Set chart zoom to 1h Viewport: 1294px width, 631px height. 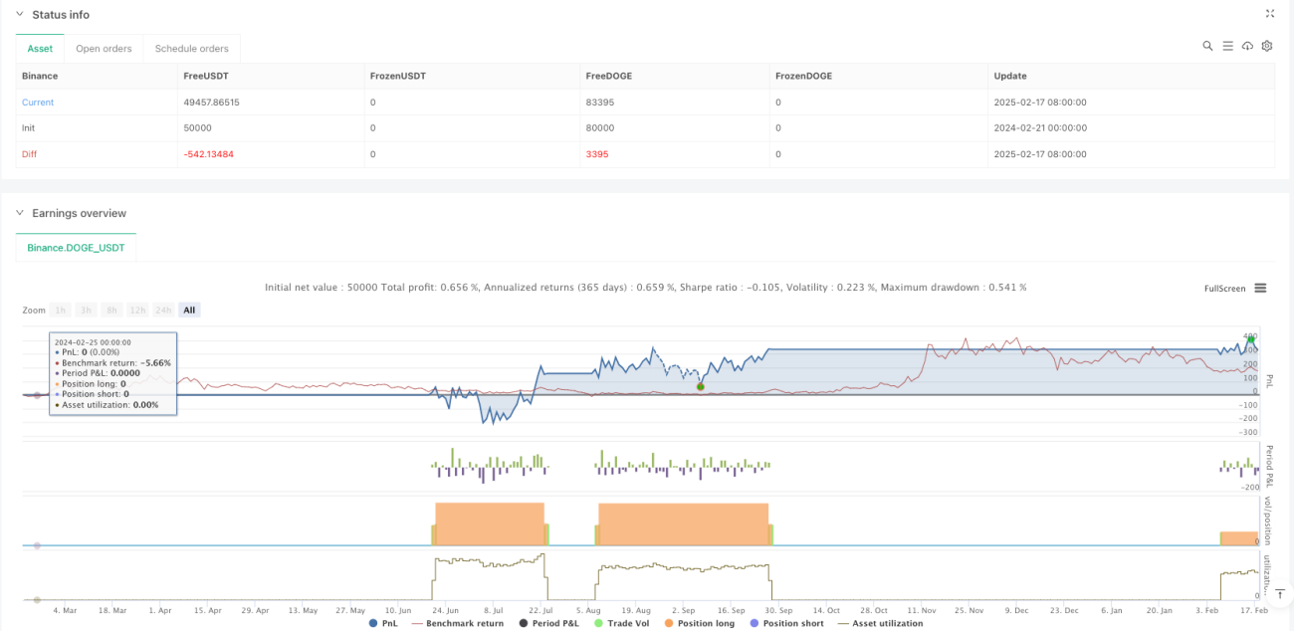click(x=62, y=310)
